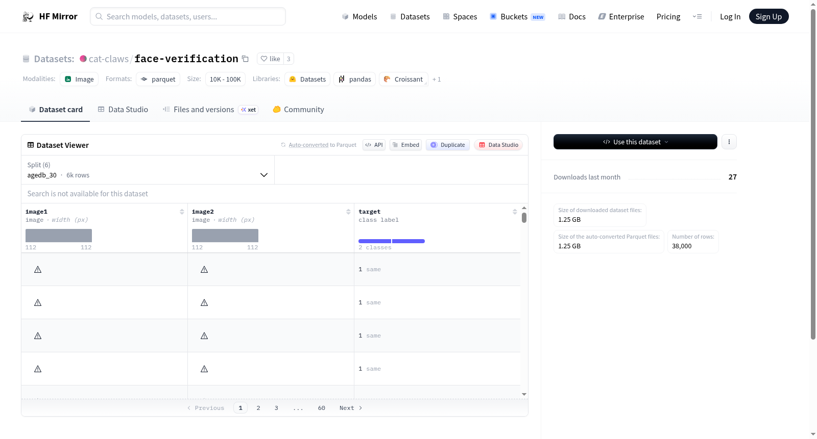Switch to the Dataset card tab
The width and height of the screenshot is (817, 439).
click(x=56, y=109)
